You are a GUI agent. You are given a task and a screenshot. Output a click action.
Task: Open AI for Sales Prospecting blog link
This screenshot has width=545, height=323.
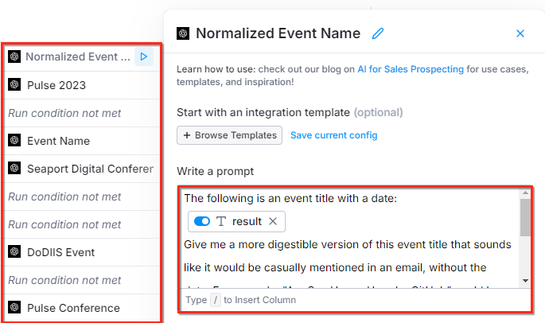[x=411, y=69]
